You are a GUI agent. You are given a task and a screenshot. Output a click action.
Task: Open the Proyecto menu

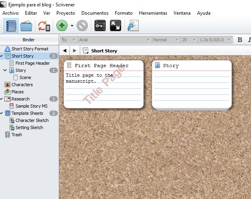[66, 13]
